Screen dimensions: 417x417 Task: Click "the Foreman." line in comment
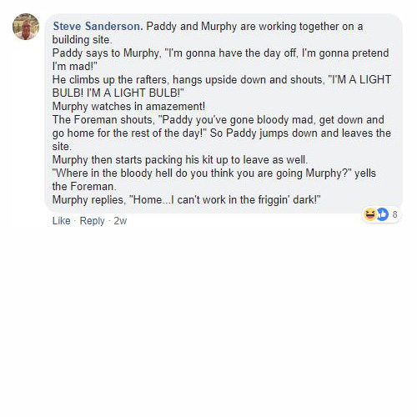click(x=84, y=186)
